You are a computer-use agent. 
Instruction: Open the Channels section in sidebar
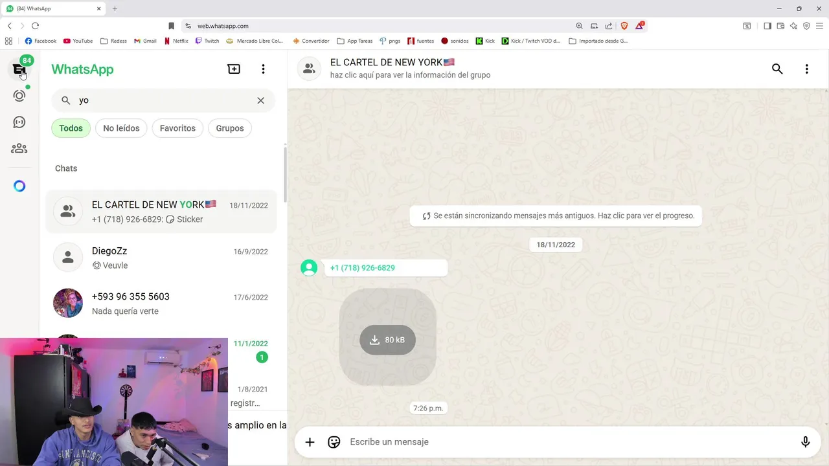(19, 122)
